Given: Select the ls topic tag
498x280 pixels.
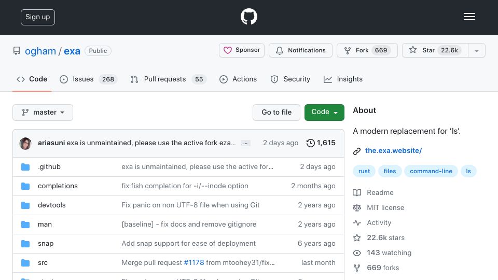Looking at the screenshot, I should 468,171.
